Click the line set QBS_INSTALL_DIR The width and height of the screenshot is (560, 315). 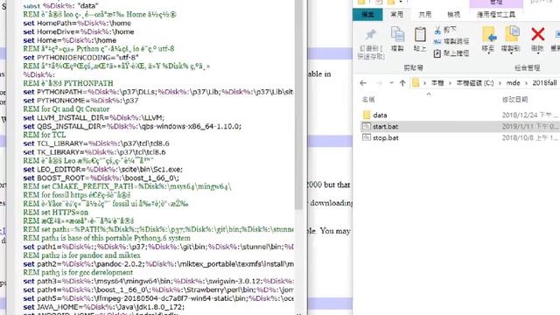(x=132, y=126)
